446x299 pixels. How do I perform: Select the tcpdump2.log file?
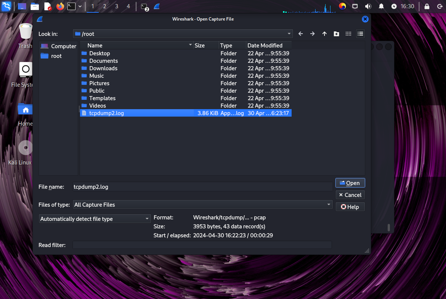point(186,113)
